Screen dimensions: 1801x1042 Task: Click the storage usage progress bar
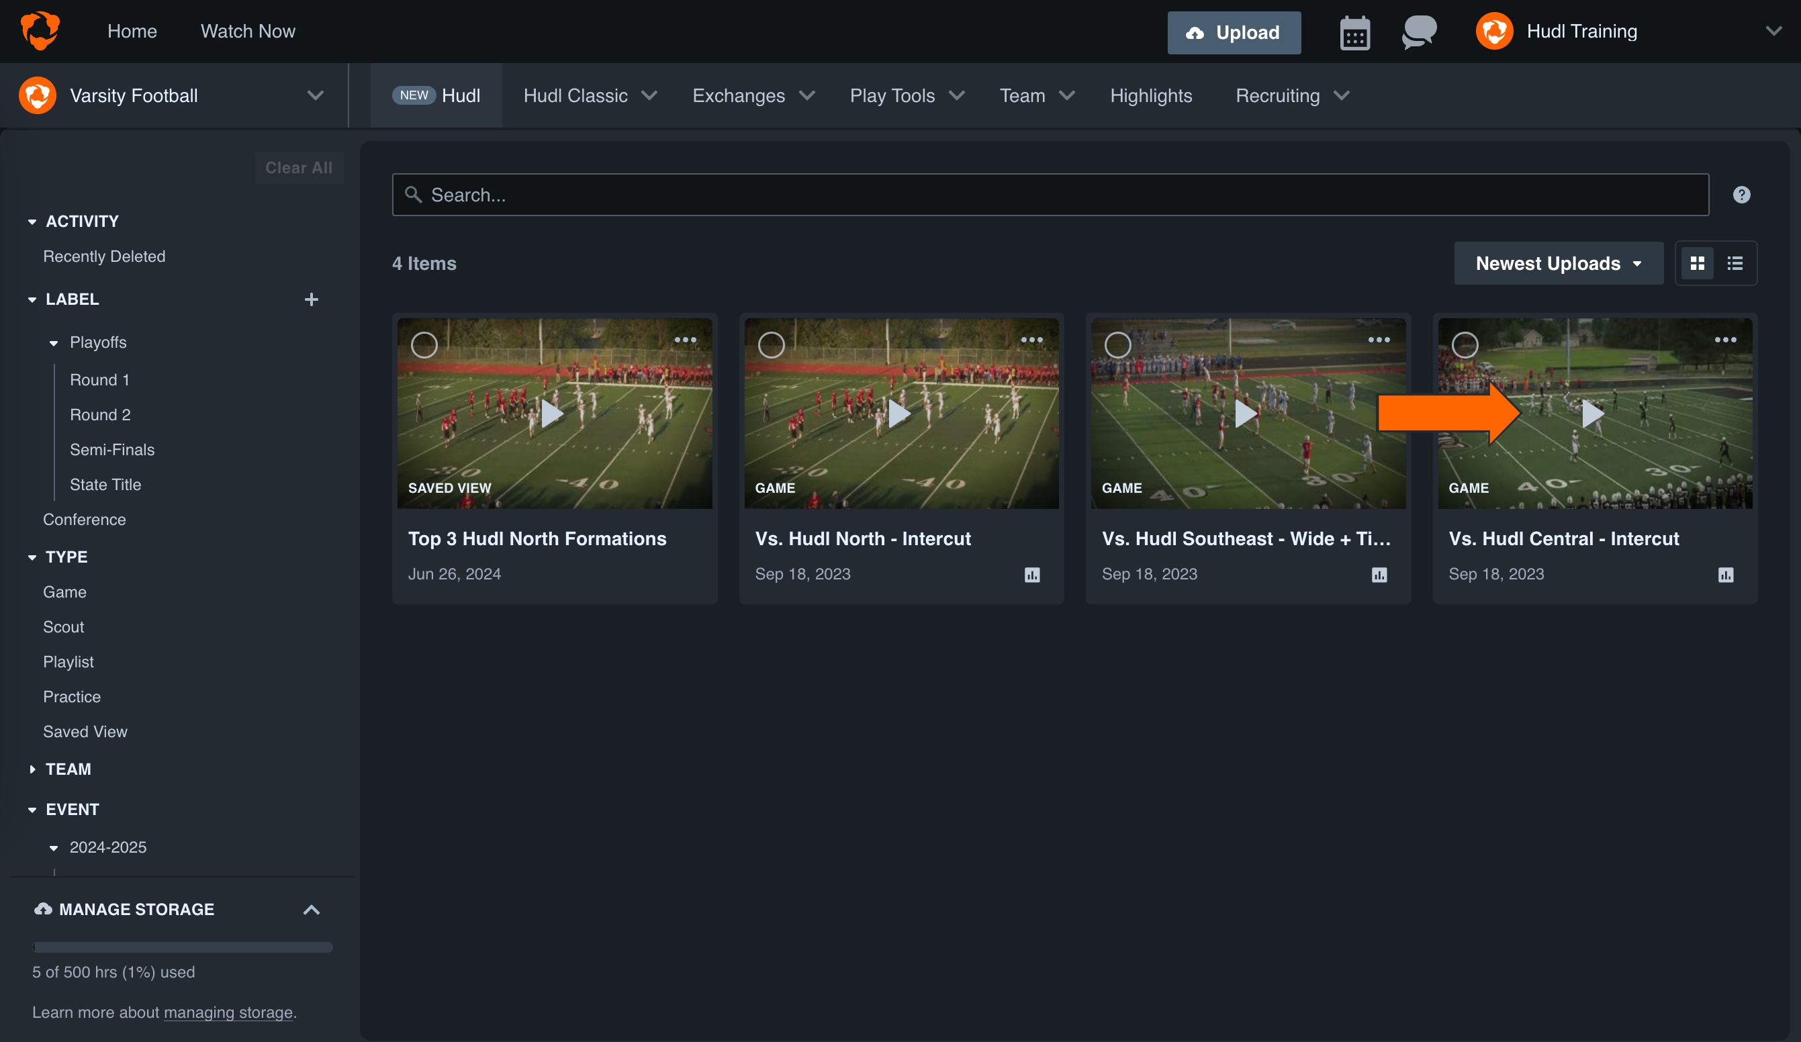pyautogui.click(x=182, y=947)
